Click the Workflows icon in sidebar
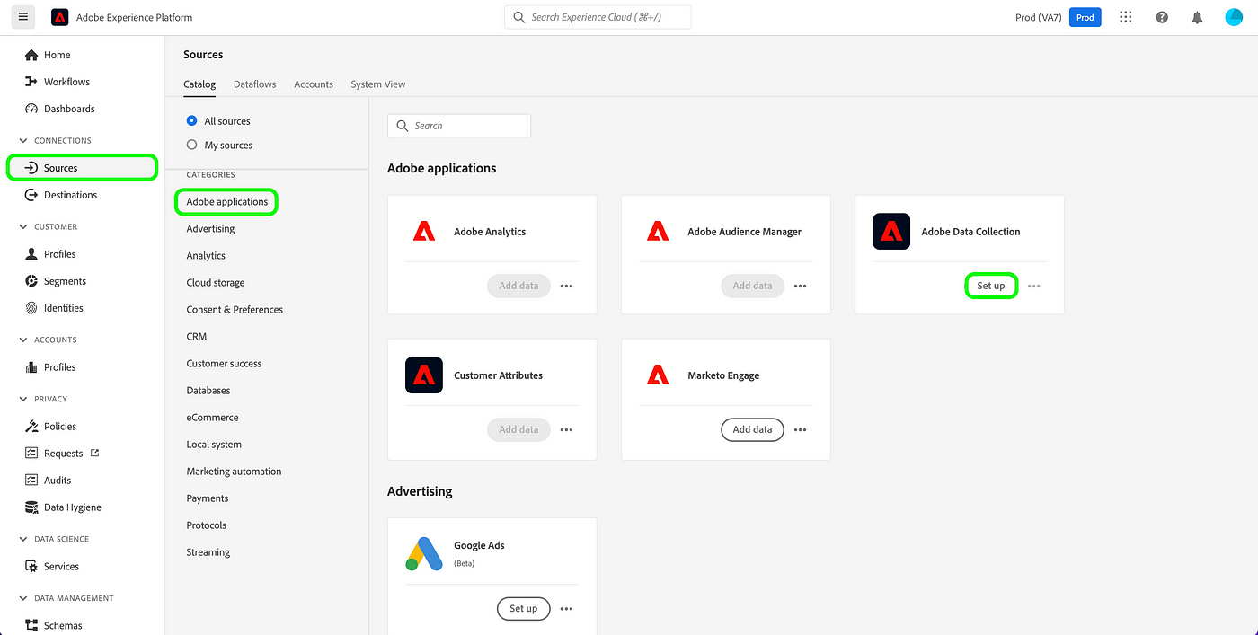The image size is (1258, 635). (x=32, y=82)
